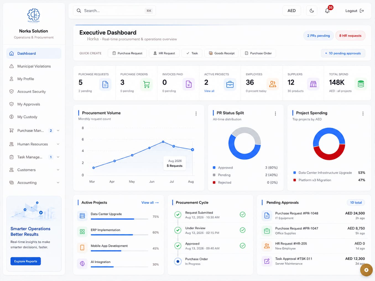Click the Suppliers storefront icon

pos(313,84)
